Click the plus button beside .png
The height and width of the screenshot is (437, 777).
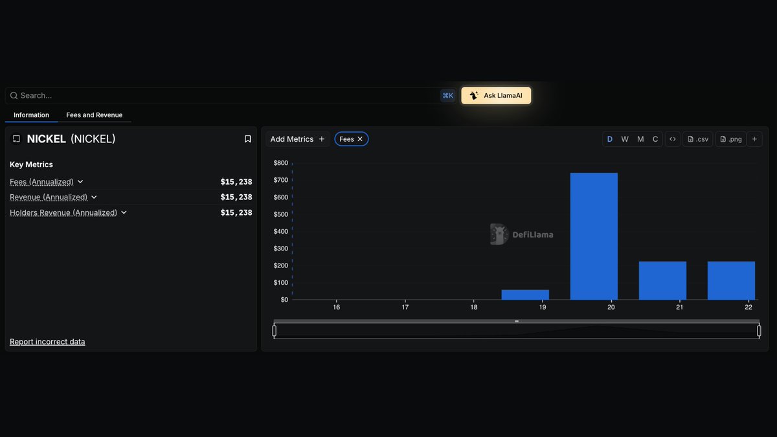click(754, 139)
